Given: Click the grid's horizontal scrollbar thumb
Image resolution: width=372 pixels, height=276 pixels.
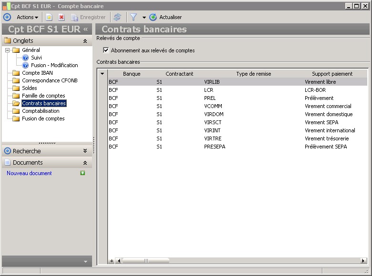Looking at the screenshot, I should click(x=146, y=261).
